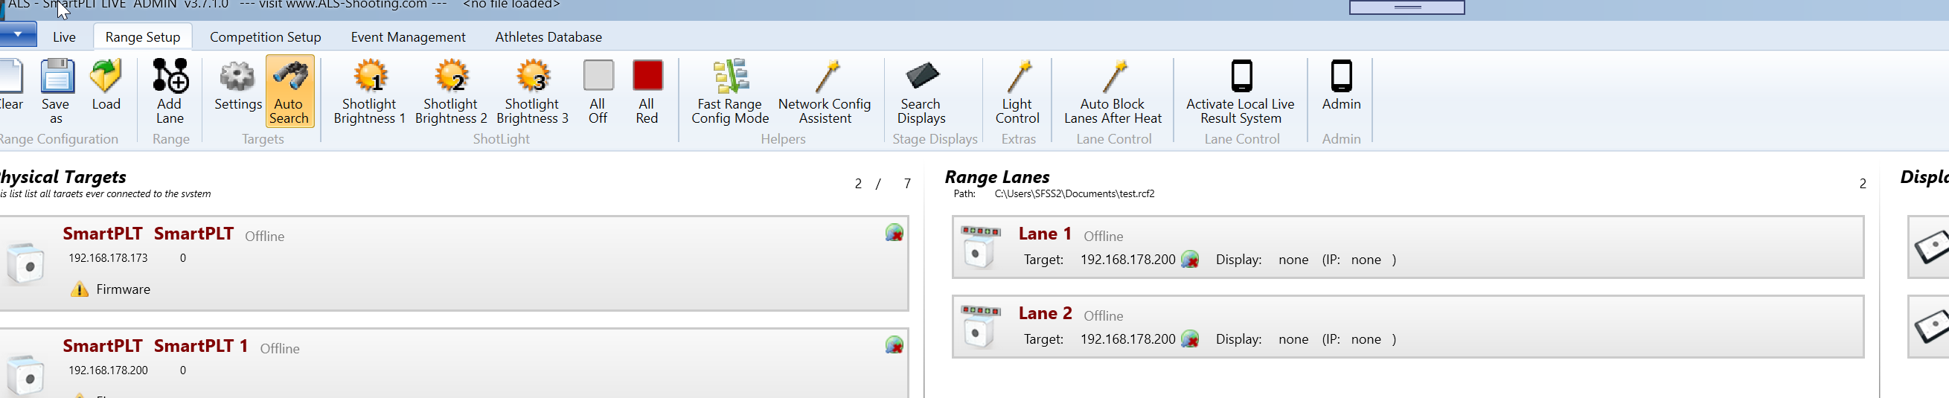The image size is (1949, 398).
Task: Add a new lane with Add Lane
Action: point(170,91)
